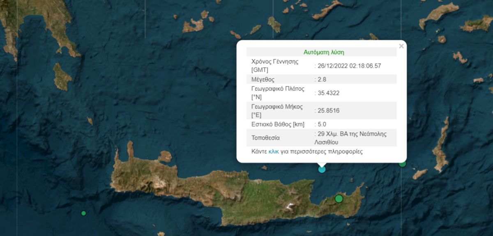The height and width of the screenshot is (236, 493).
Task: Select the blue earthquake marker below the popup
Action: click(322, 169)
